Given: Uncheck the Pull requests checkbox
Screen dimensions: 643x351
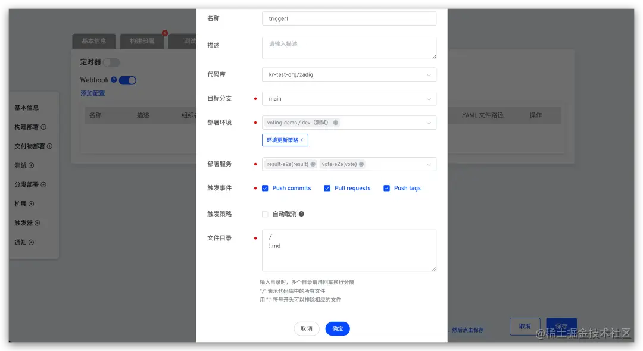Looking at the screenshot, I should (327, 188).
